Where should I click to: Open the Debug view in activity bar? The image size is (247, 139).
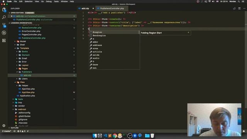(x=4, y=33)
